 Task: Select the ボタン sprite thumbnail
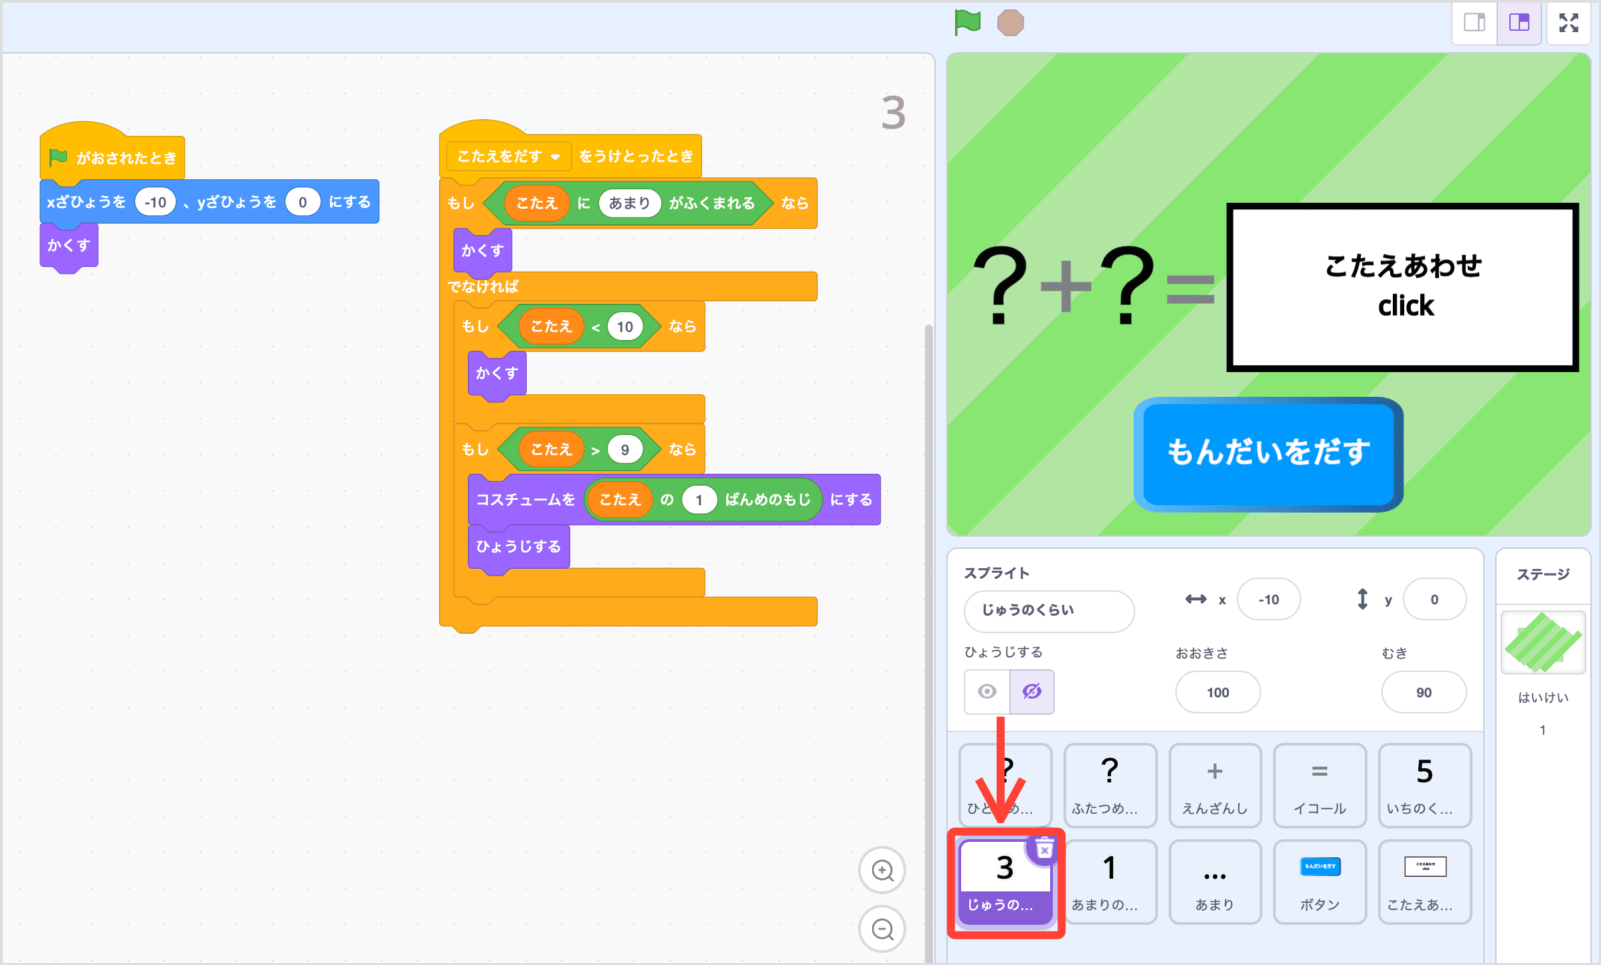pos(1319,881)
